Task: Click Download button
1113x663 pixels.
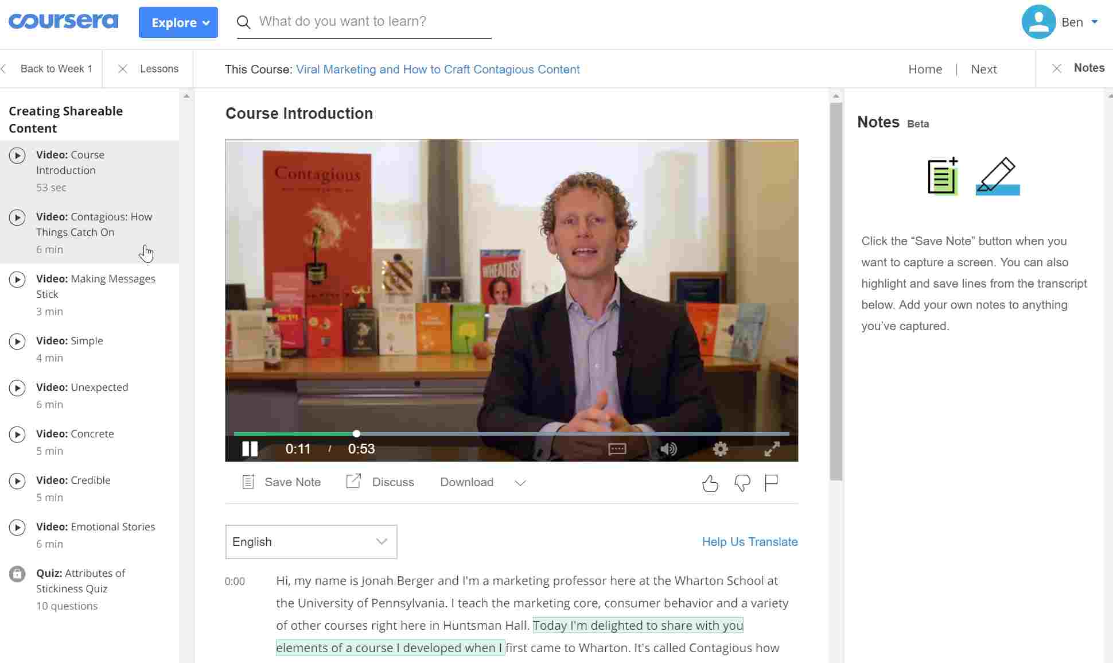Action: (x=466, y=482)
